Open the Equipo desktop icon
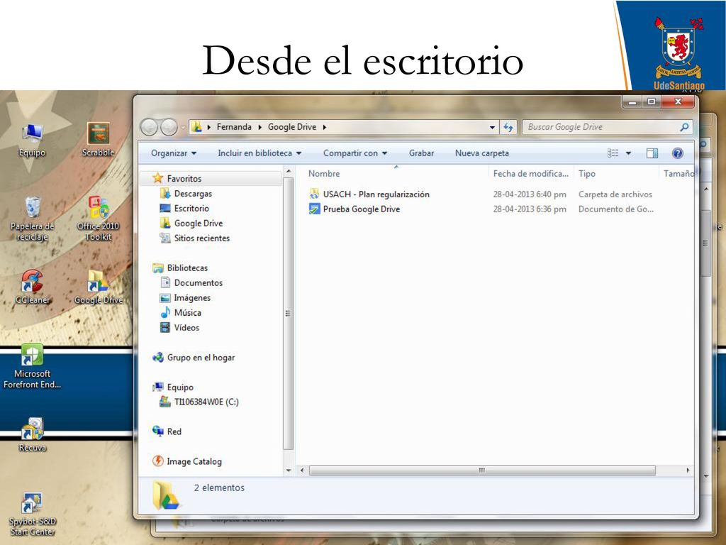Viewport: 726px width, 545px height. (x=32, y=140)
